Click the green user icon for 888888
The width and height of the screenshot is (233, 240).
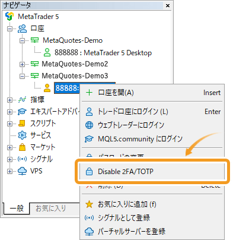click(x=47, y=52)
